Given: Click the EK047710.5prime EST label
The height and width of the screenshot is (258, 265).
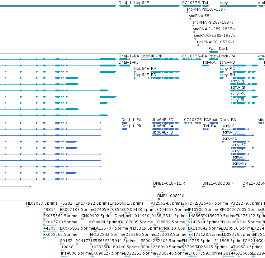Looking at the screenshot, I should [60, 222].
